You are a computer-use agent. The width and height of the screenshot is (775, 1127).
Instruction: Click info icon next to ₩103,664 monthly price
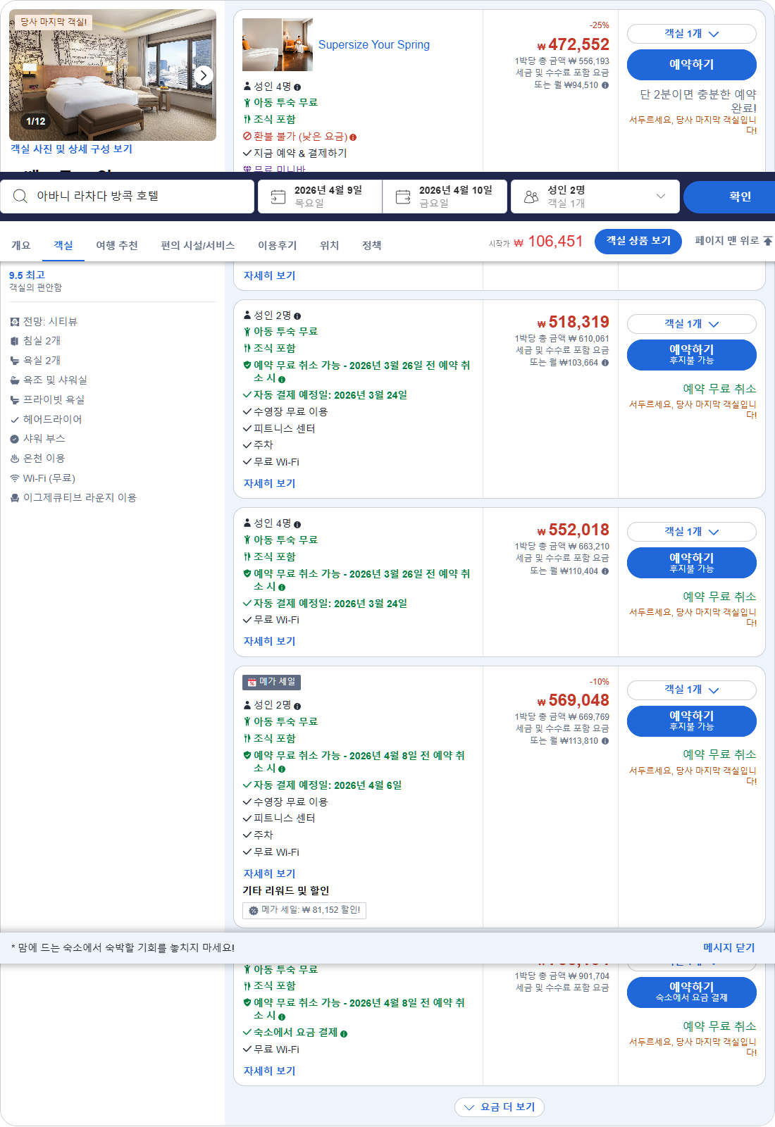(605, 363)
